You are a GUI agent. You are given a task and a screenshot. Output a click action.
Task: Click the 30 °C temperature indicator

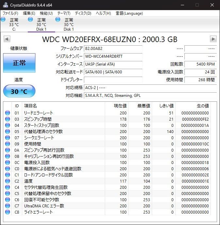tap(19, 91)
